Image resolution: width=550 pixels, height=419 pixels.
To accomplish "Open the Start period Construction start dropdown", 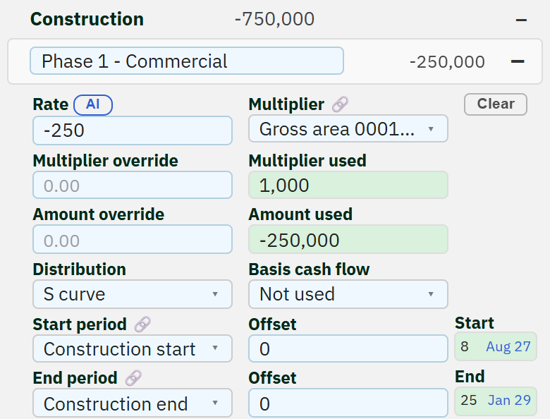I will coord(133,348).
